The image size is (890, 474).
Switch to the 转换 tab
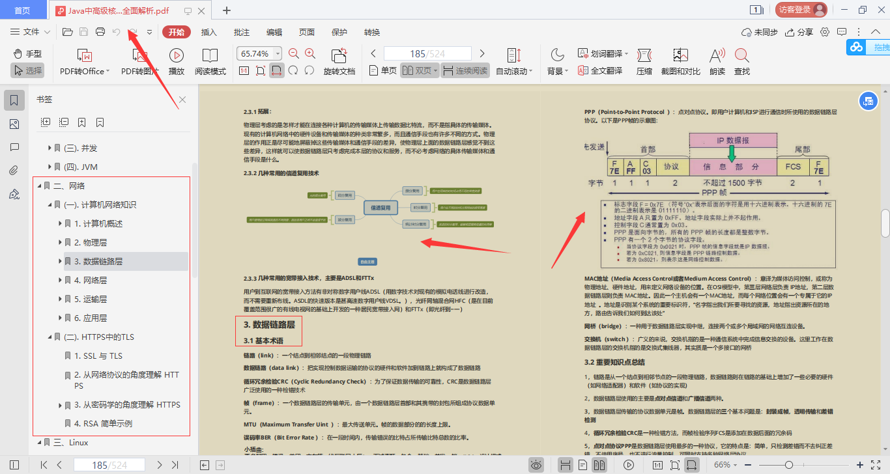pos(372,32)
